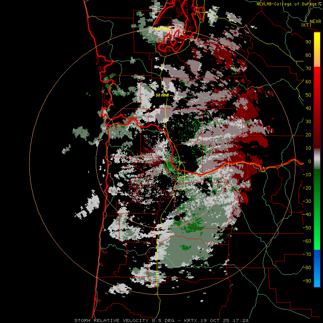Select the -60 scale value
The image size is (323, 323).
coord(307,241)
